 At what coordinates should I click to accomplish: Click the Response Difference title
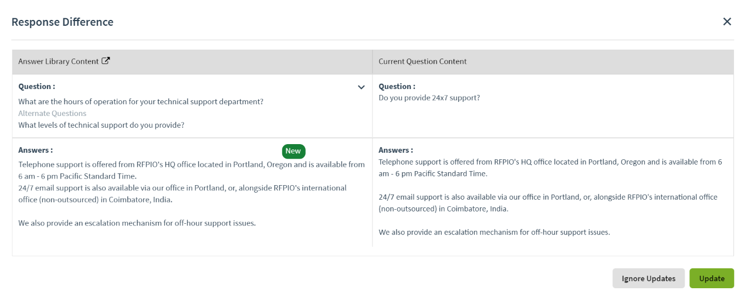62,22
